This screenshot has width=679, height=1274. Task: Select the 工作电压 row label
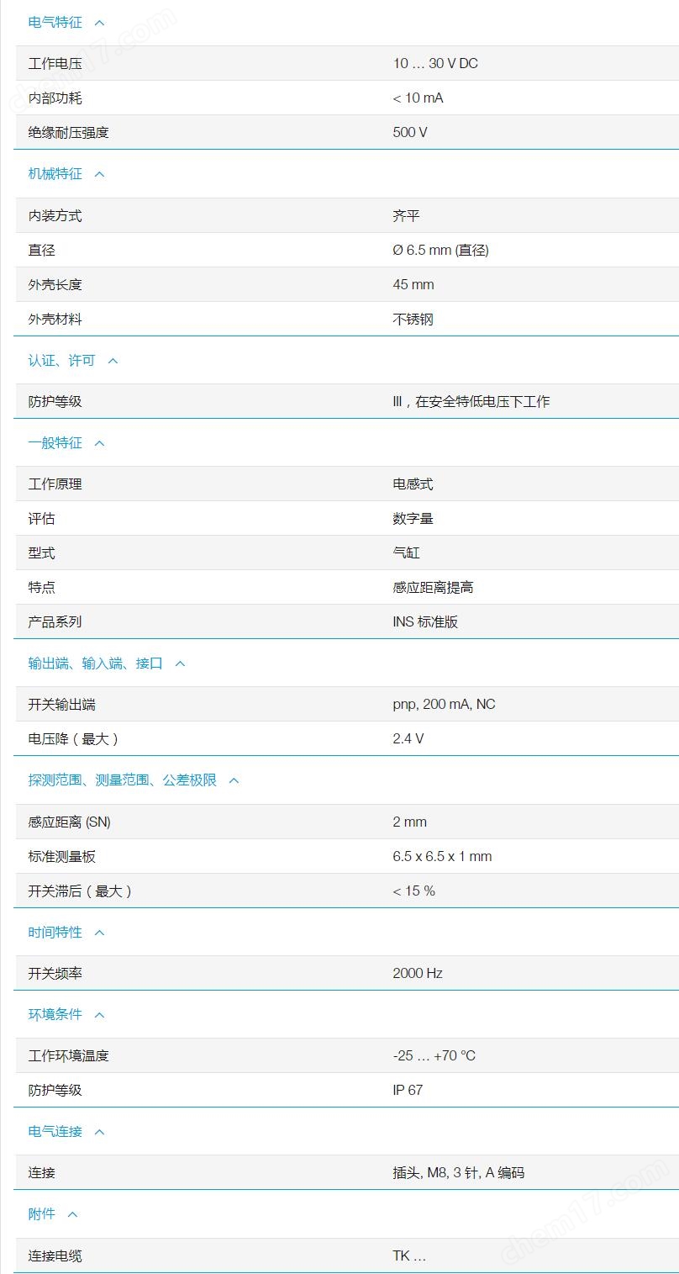[x=55, y=64]
